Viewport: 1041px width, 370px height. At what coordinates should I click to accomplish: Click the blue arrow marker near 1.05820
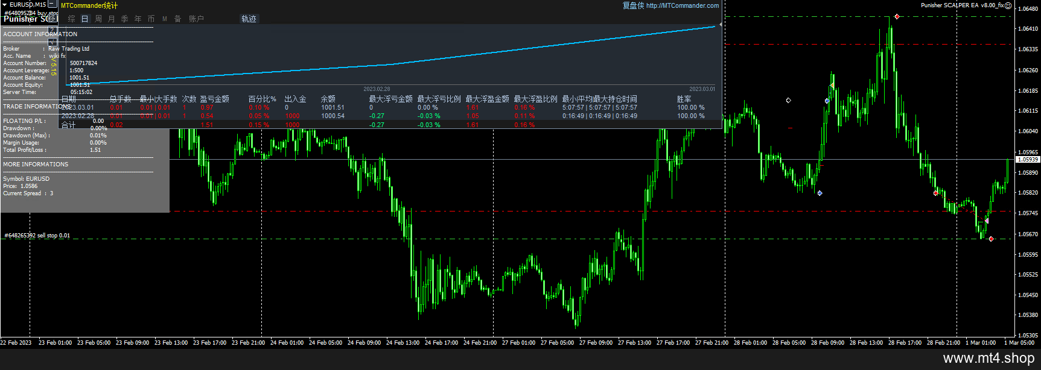pyautogui.click(x=820, y=193)
